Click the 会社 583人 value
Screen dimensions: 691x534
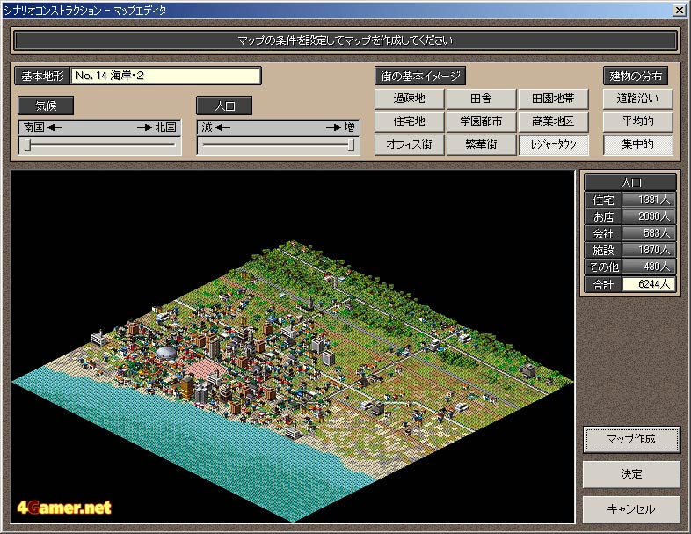pos(649,233)
